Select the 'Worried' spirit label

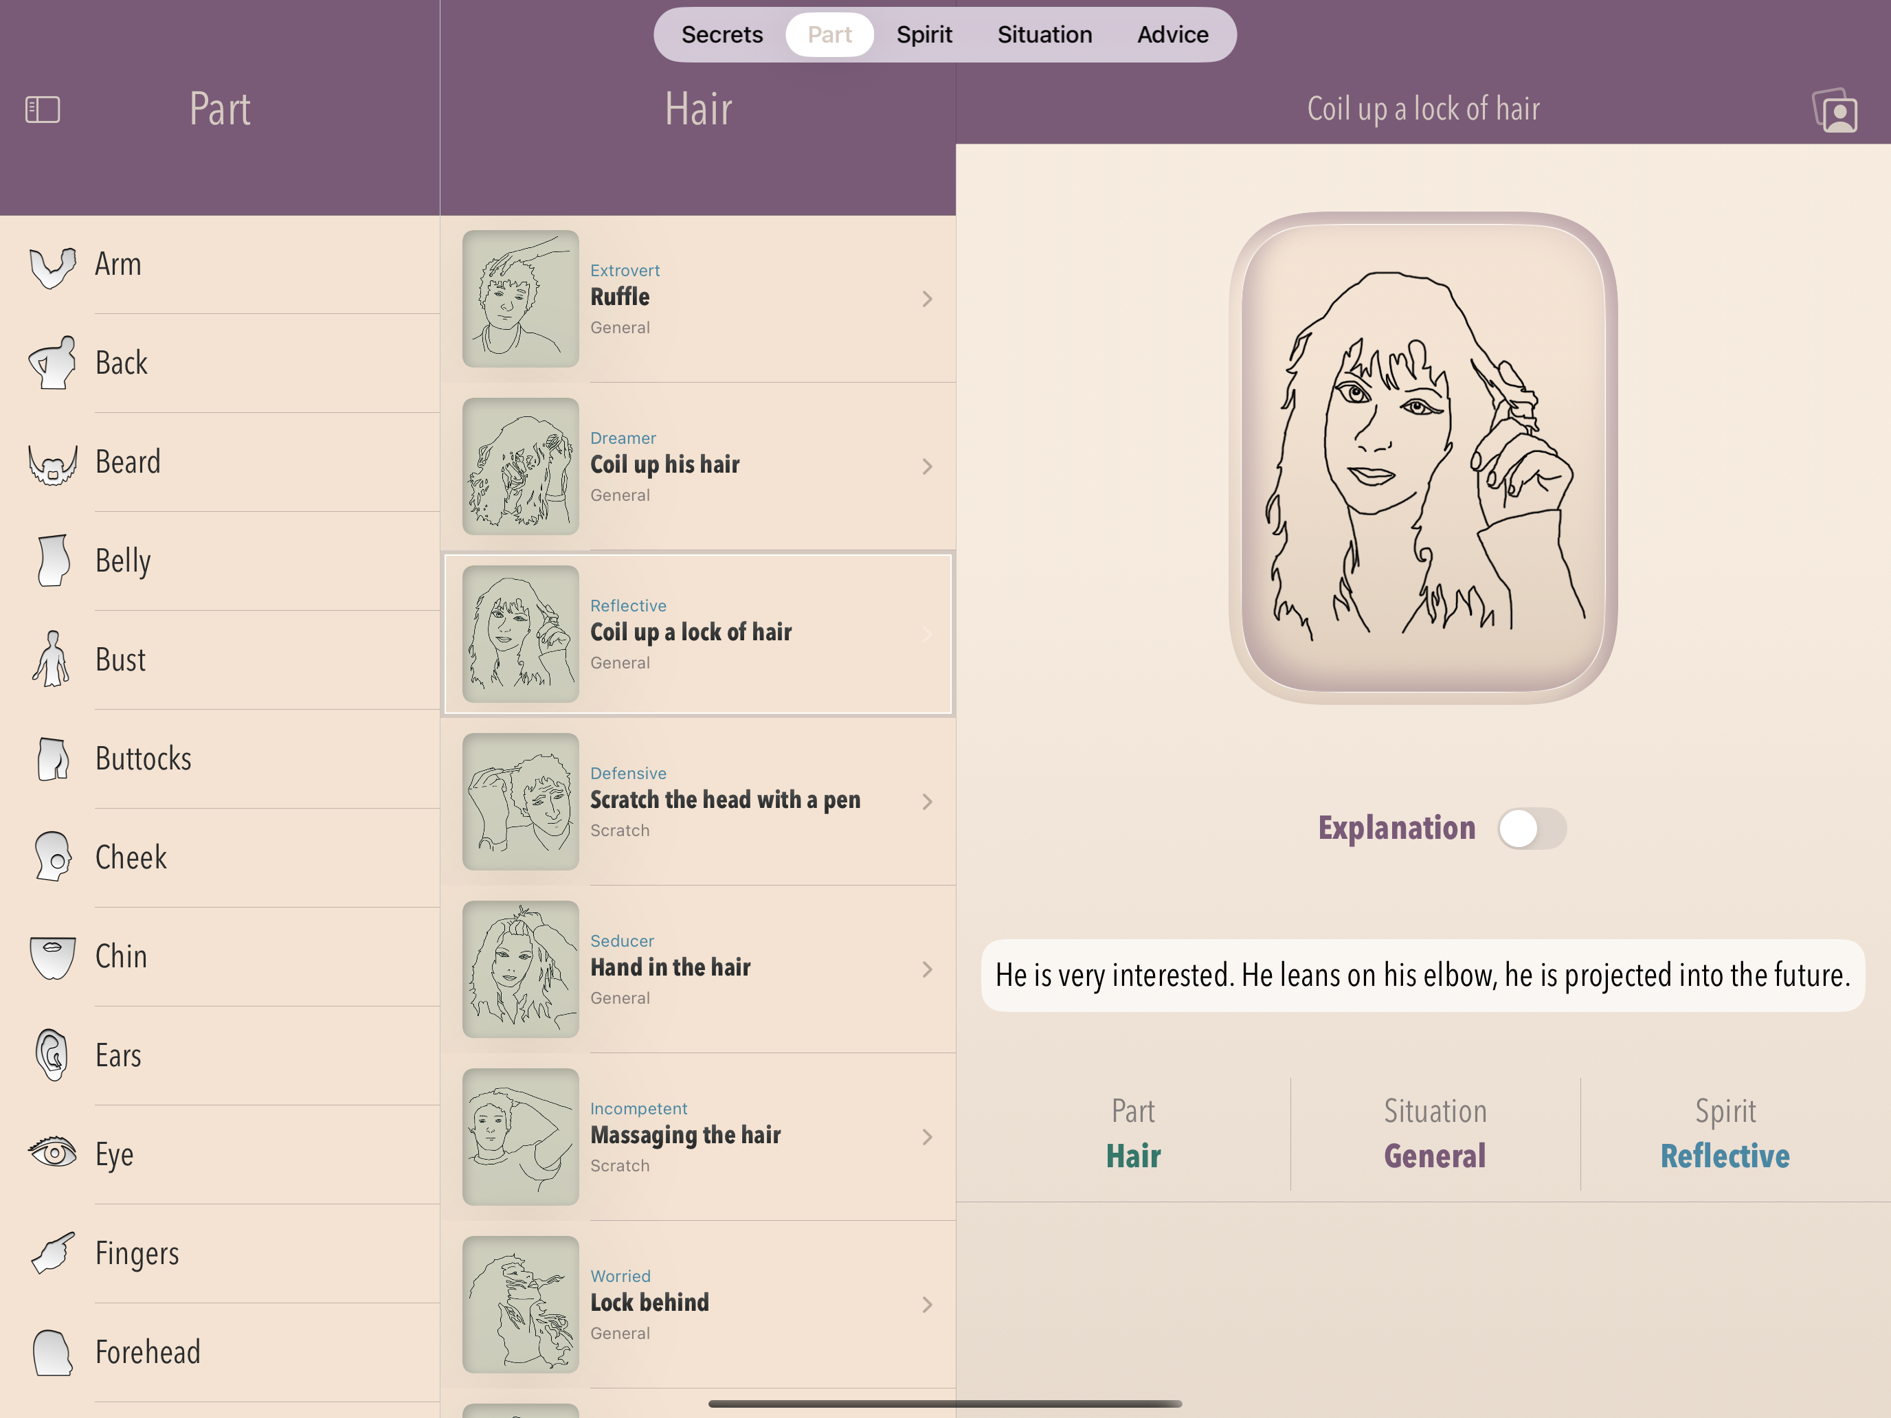pos(620,1275)
